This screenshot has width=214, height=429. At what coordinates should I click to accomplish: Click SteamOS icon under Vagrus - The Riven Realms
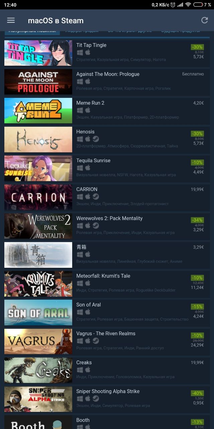point(96,341)
